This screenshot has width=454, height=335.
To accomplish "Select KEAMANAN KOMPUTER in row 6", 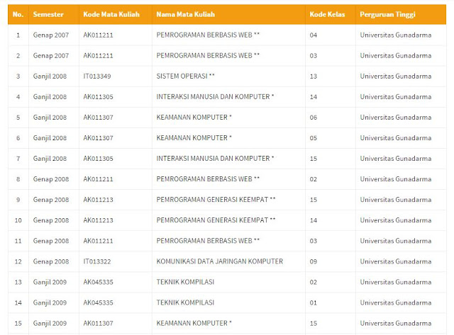I will point(192,138).
